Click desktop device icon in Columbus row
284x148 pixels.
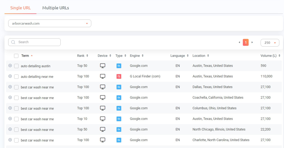pos(103,108)
